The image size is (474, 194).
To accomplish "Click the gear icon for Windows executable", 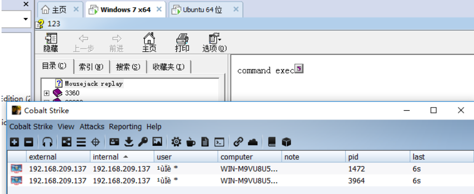I will tap(176, 142).
